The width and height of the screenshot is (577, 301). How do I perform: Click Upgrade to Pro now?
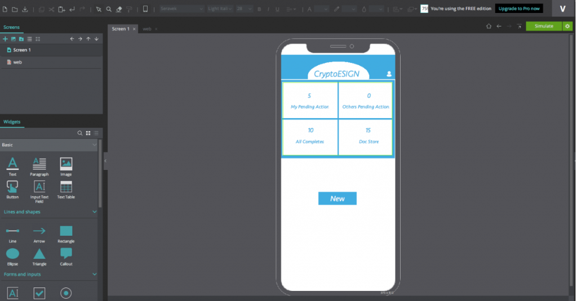[519, 8]
